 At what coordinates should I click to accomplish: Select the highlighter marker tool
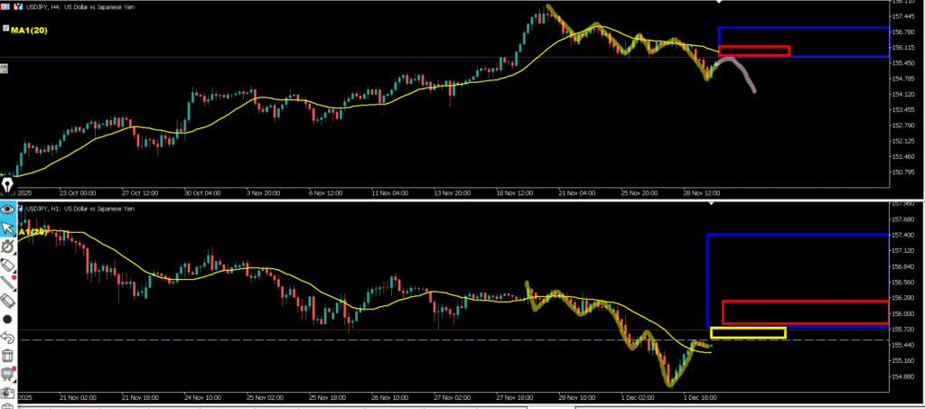tap(8, 246)
